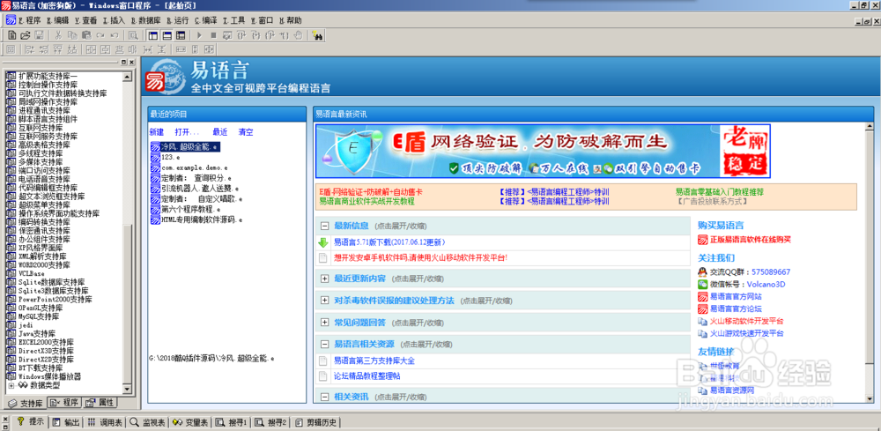Image resolution: width=881 pixels, height=431 pixels.
Task: Click the Run play triangle icon
Action: [x=199, y=35]
